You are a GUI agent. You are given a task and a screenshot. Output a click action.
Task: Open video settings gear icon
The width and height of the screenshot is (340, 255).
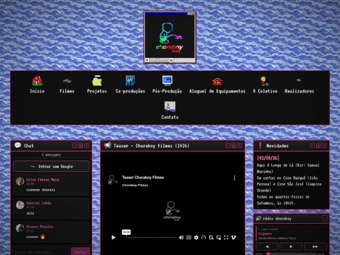pos(196,237)
